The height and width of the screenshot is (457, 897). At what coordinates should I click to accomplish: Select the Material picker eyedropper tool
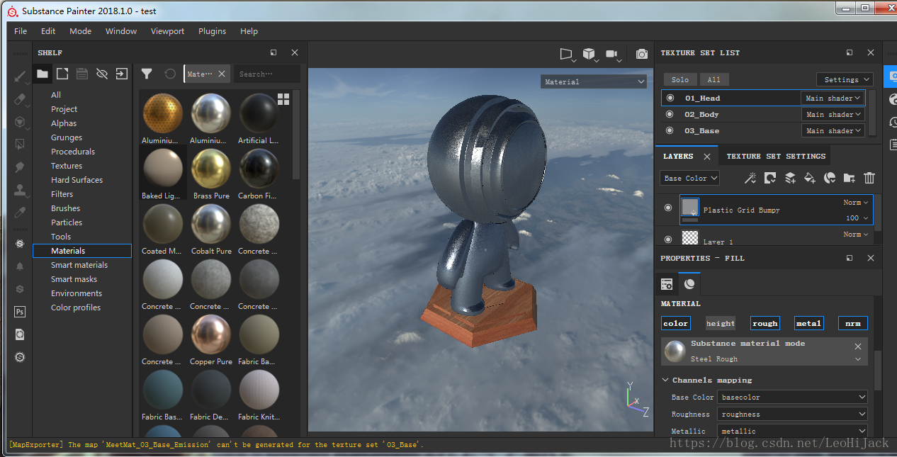coord(20,213)
